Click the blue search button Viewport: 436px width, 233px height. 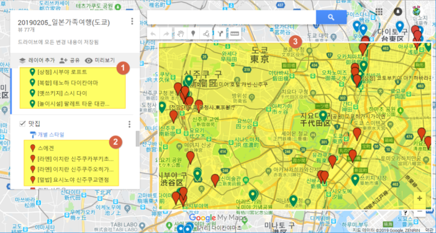(x=331, y=17)
